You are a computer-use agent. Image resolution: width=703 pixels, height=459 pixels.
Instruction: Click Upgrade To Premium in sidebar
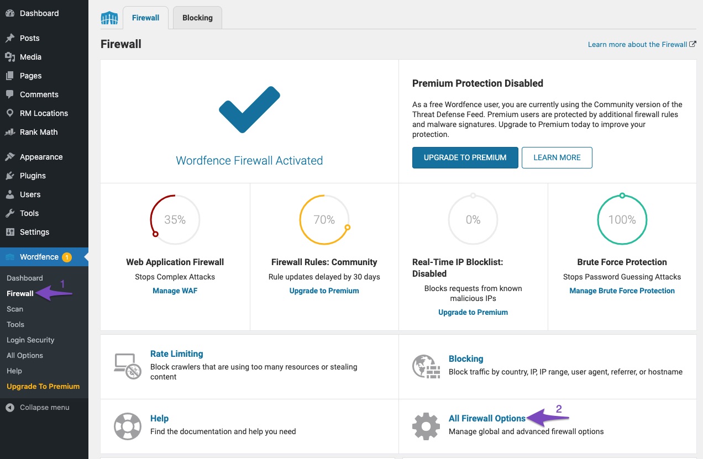coord(43,386)
